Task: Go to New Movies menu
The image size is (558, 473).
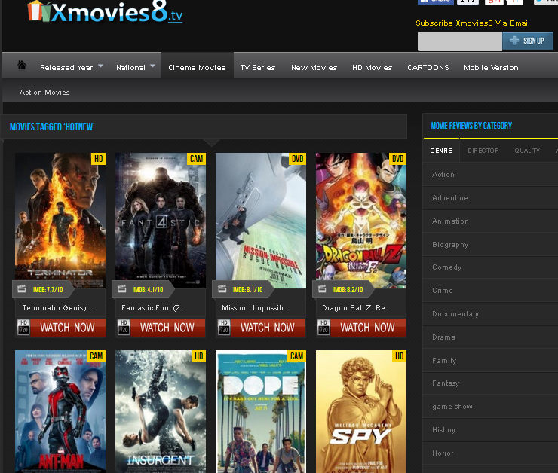Action: coord(314,68)
